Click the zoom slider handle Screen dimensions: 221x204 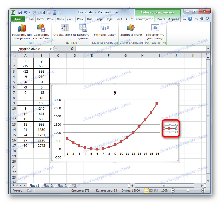(188, 190)
